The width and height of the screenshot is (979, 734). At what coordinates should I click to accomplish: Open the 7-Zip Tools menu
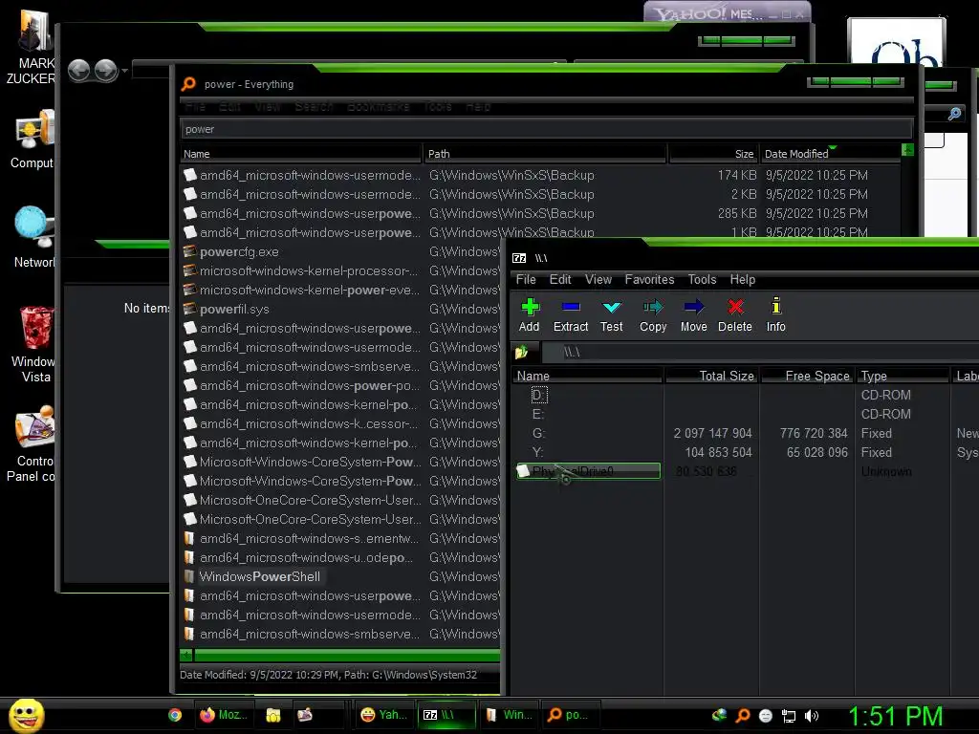click(x=702, y=280)
